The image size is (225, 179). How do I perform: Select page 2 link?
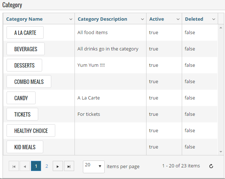pos(47,166)
